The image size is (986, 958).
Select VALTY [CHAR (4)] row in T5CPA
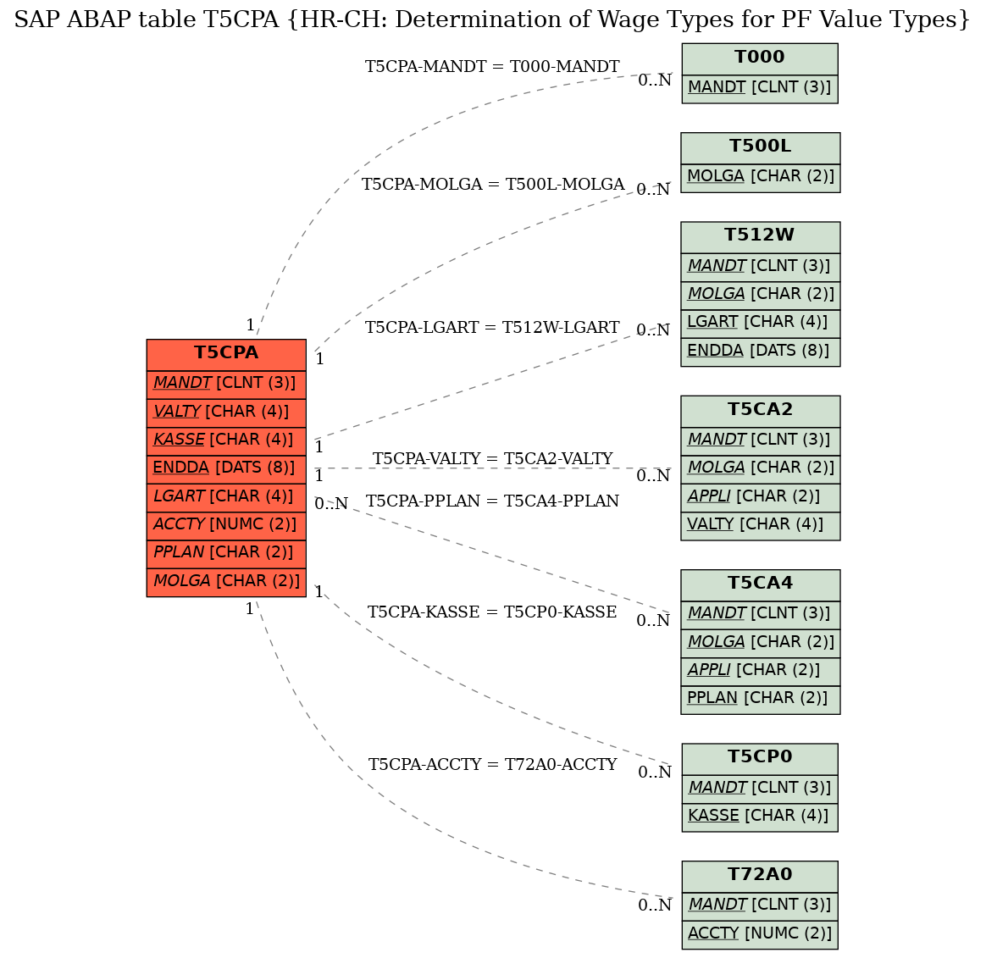pyautogui.click(x=226, y=412)
